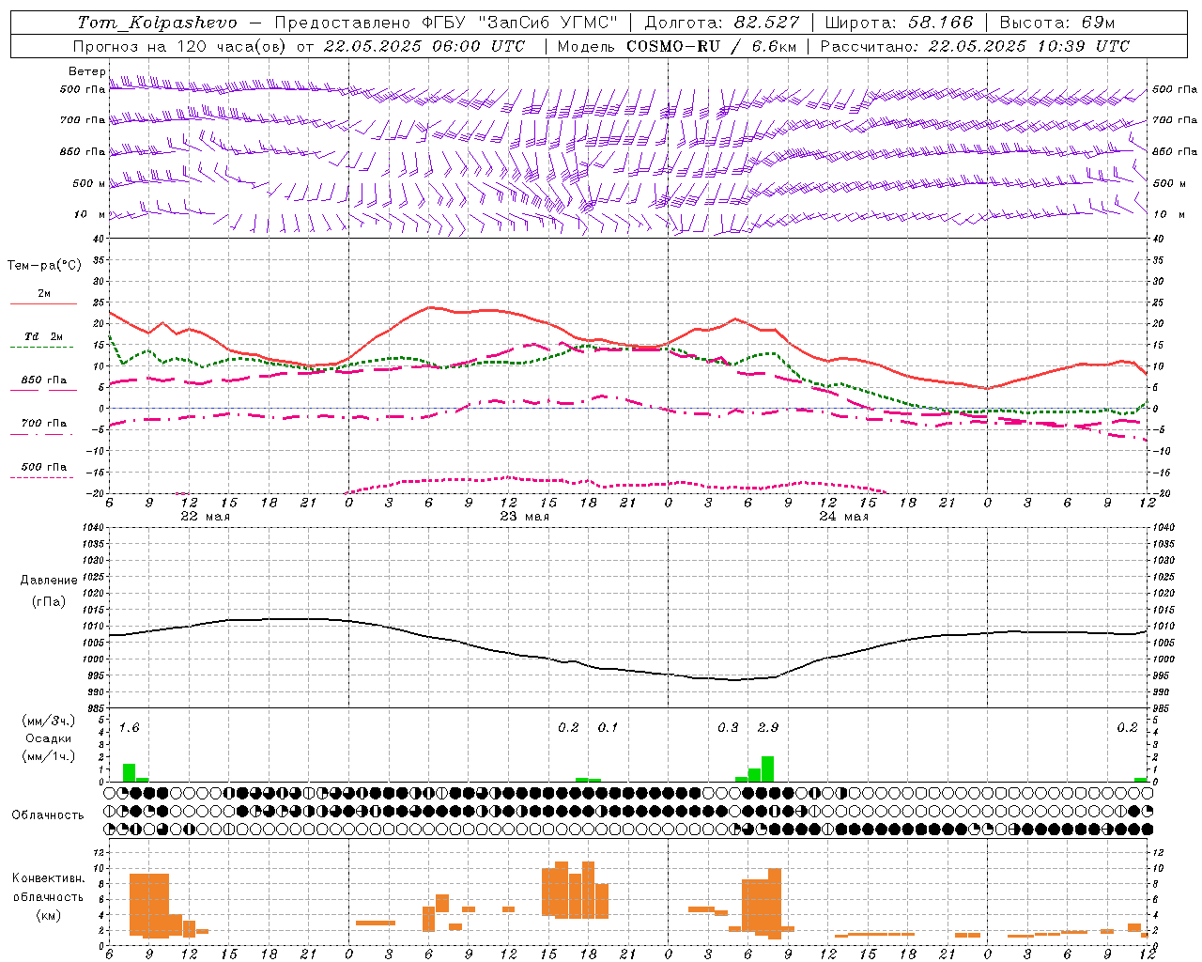Image resolution: width=1202 pixels, height=962 pixels.
Task: Click the Облачность row label
Action: [48, 815]
